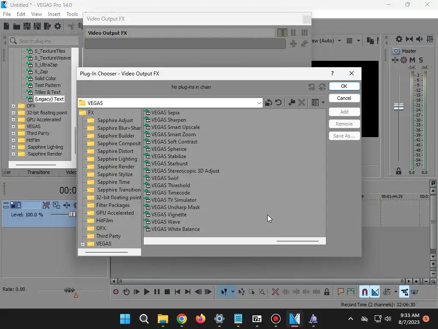Click the Insert Region icon
This screenshot has height=329, width=438.
point(351,292)
